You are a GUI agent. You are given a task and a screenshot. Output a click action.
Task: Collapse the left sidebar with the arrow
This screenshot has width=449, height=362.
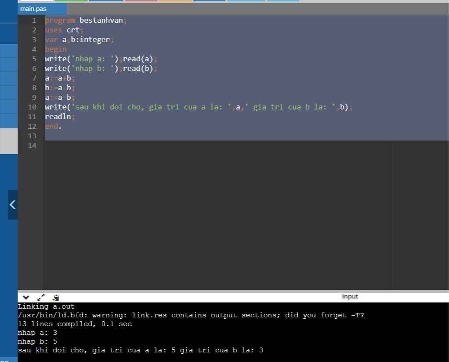click(x=13, y=205)
